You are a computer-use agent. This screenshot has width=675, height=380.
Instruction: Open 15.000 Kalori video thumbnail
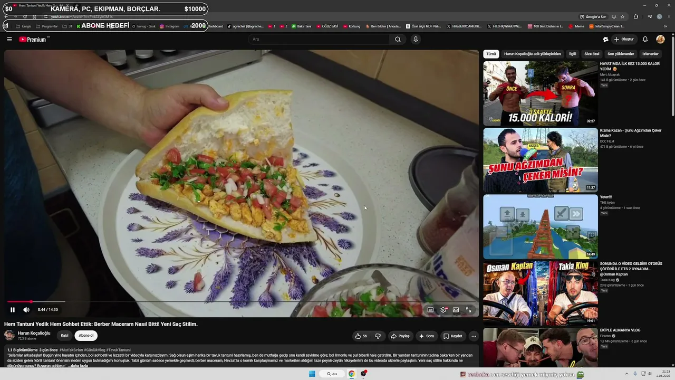(541, 93)
